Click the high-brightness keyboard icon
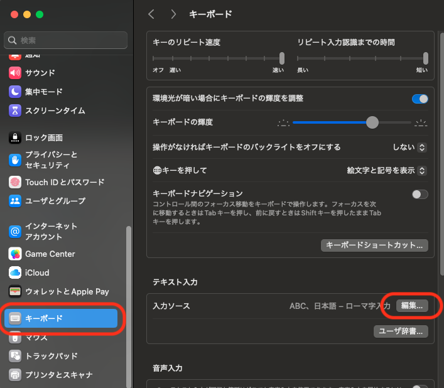The image size is (444, 388). pos(421,123)
